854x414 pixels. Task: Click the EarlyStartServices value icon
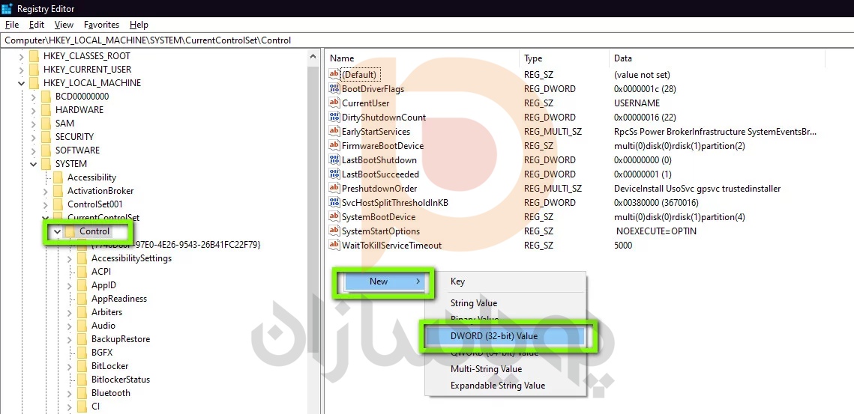click(x=334, y=132)
